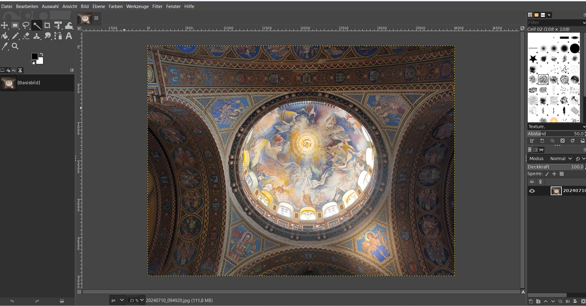Click the redo arrow in Undo History panel
586x306 pixels.
tap(37, 301)
